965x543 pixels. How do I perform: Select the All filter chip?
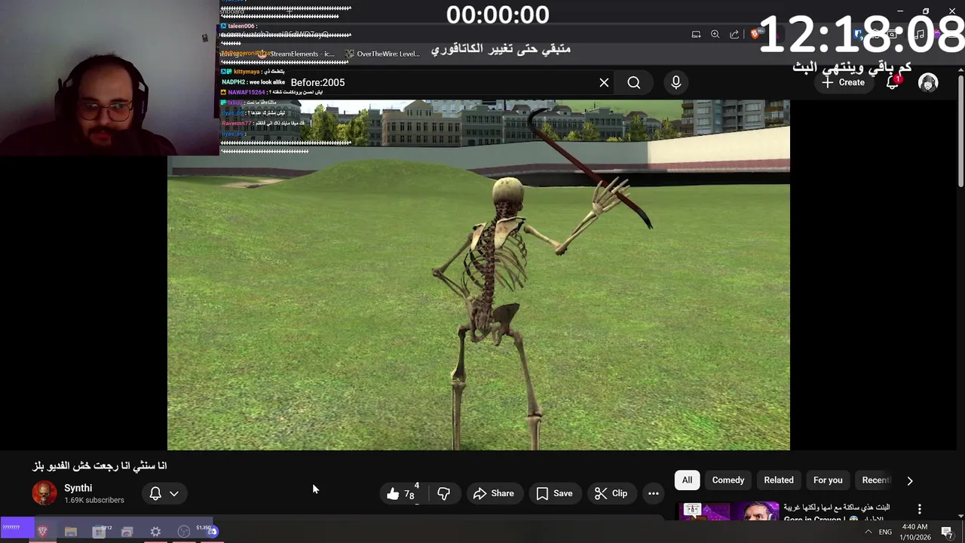pyautogui.click(x=687, y=480)
